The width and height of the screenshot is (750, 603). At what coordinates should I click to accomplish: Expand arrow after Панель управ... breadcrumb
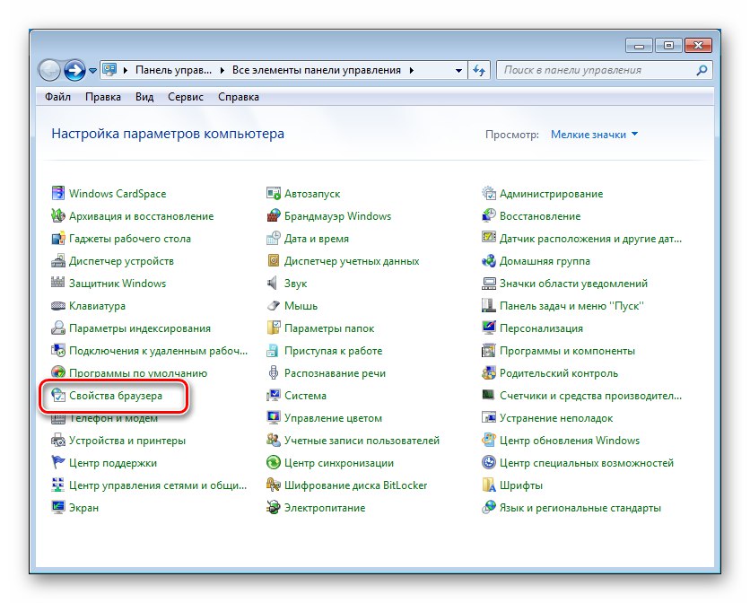(222, 70)
